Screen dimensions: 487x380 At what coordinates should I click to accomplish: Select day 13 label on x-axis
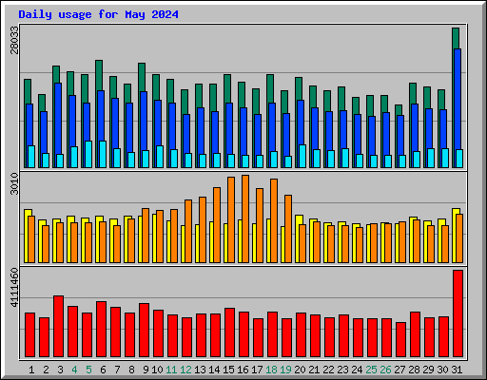[x=200, y=370]
